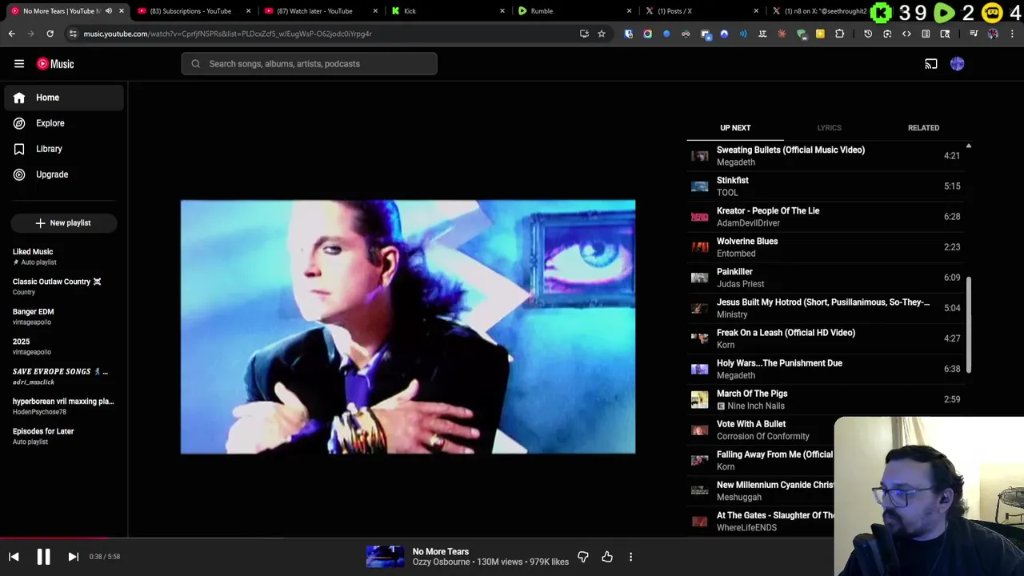
Task: Click the song search field
Action: coord(309,64)
